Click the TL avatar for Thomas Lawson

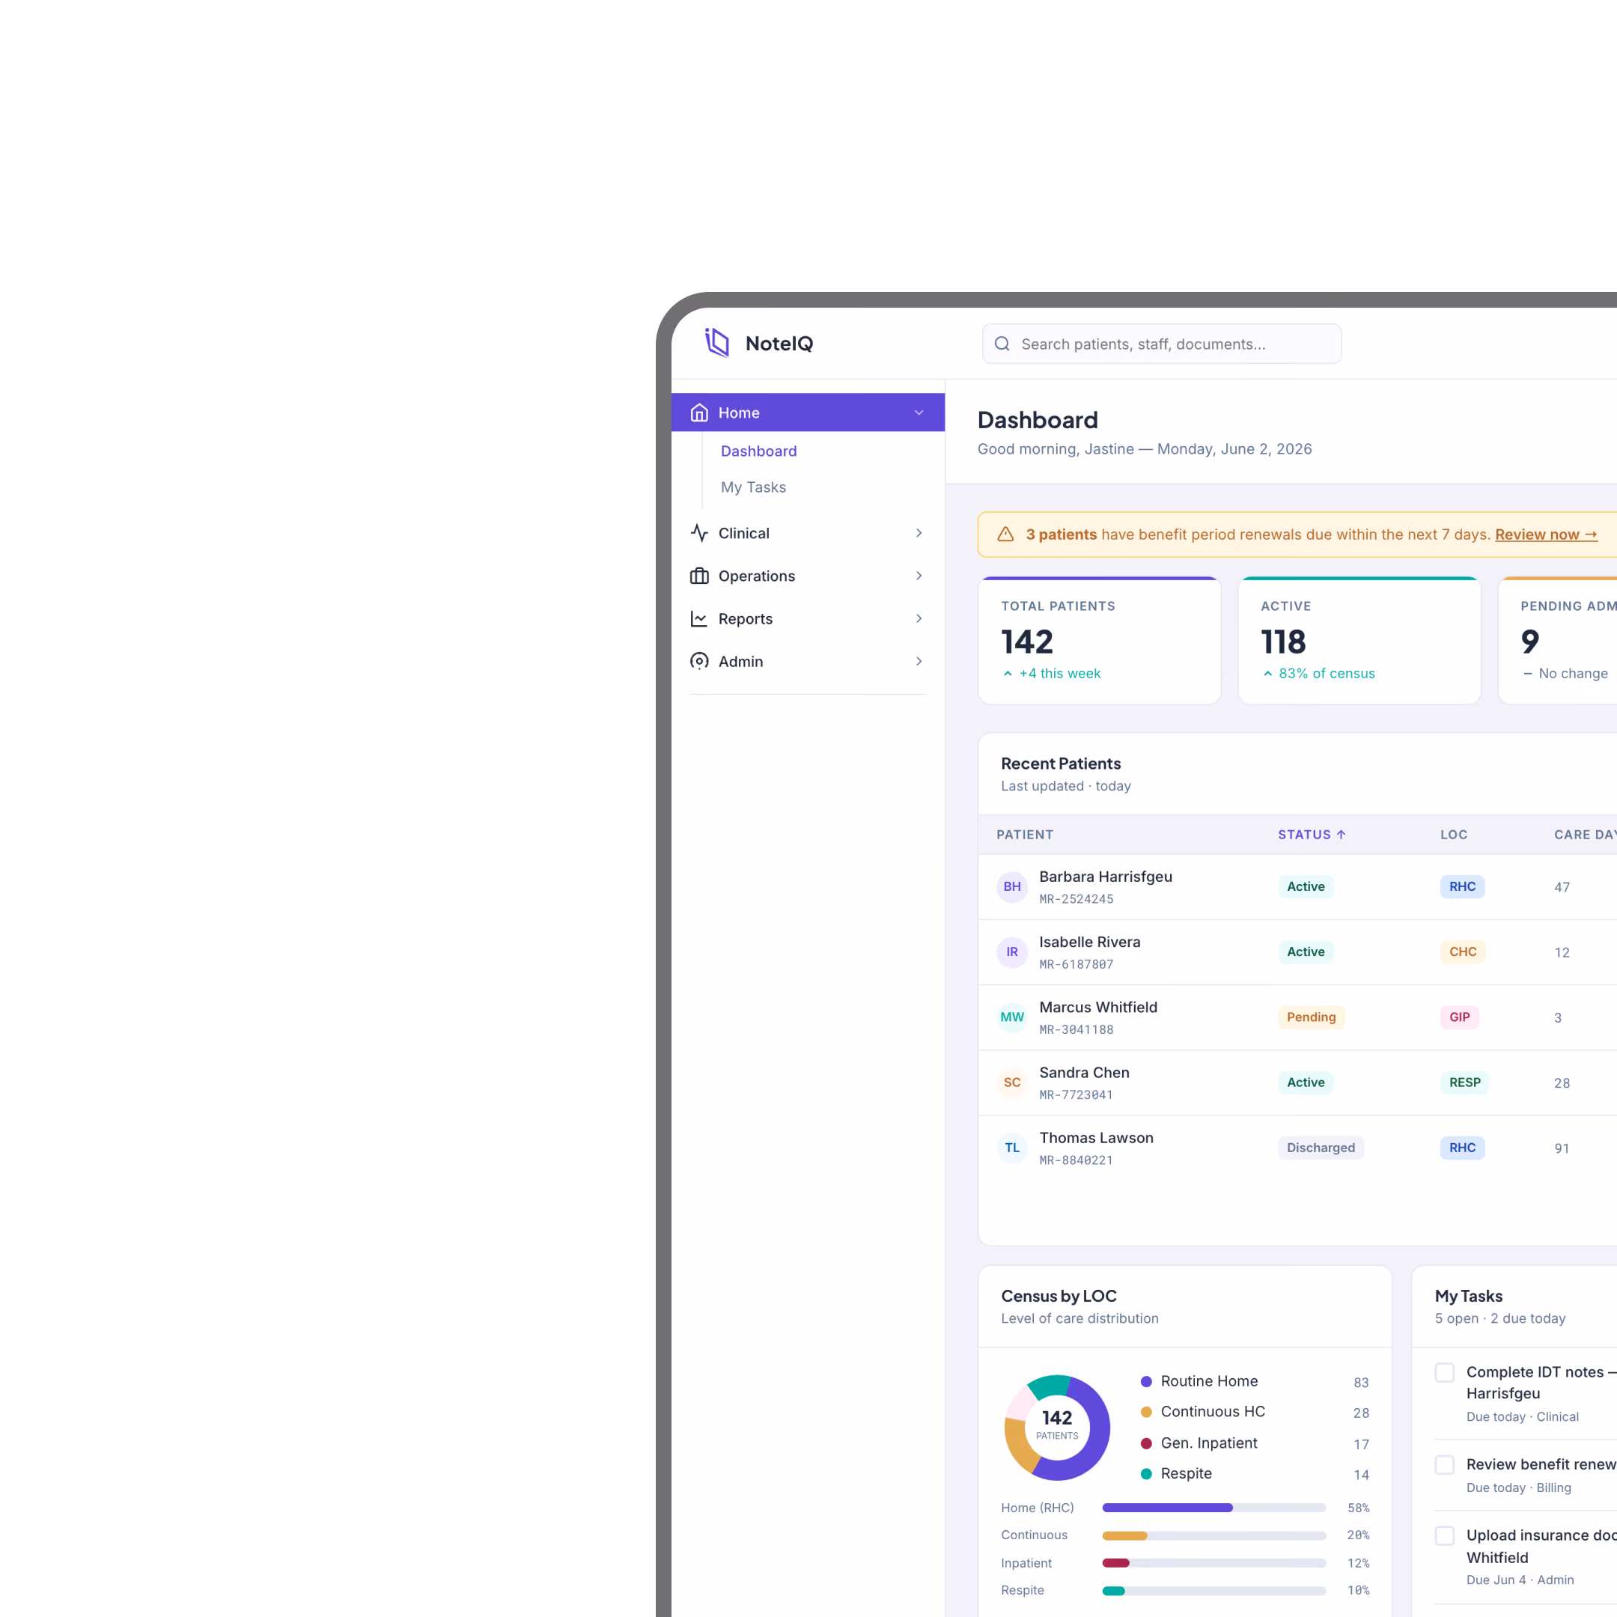pos(1012,1148)
